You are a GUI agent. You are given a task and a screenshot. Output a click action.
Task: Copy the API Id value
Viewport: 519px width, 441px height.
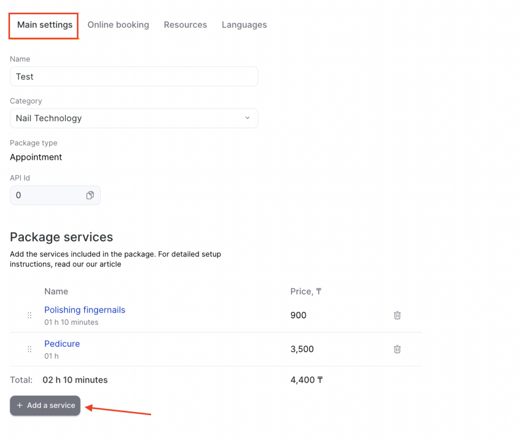[90, 195]
